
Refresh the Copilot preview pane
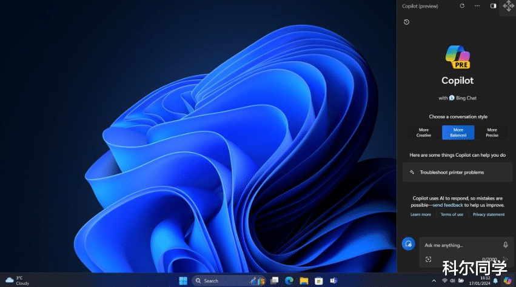pyautogui.click(x=462, y=6)
